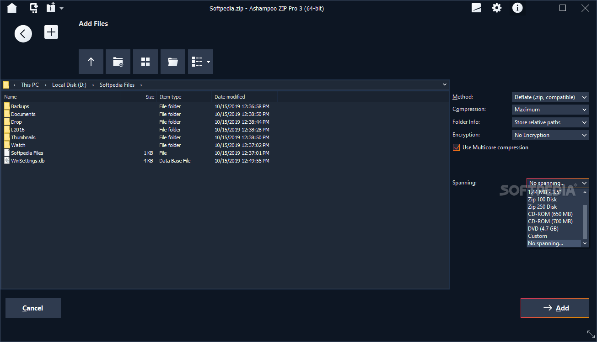The width and height of the screenshot is (597, 342).
Task: Click the window corner grip icon
Action: pyautogui.click(x=591, y=334)
